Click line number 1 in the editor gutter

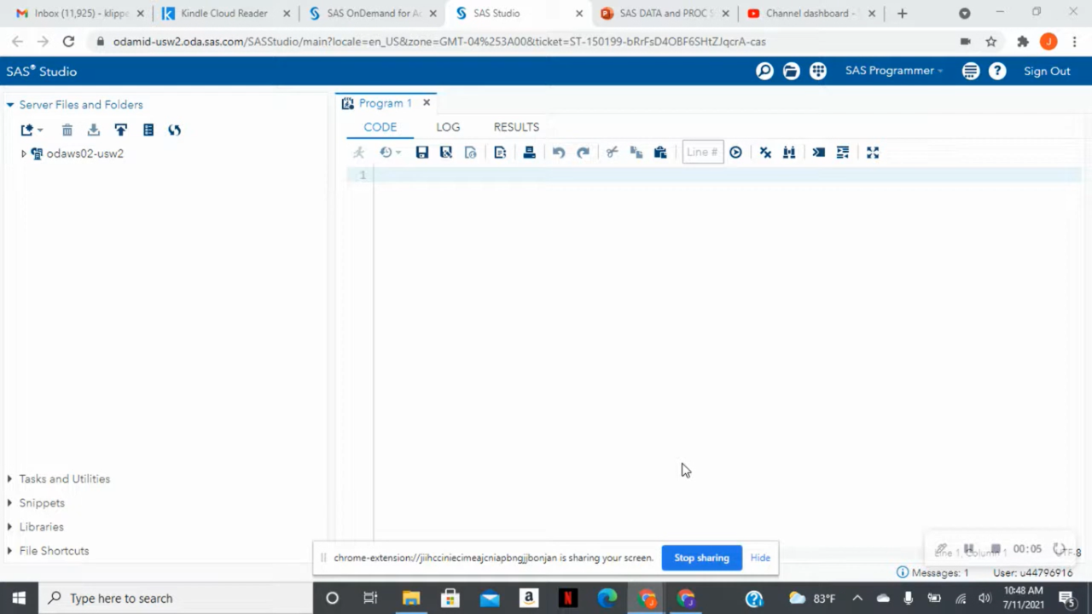(363, 175)
